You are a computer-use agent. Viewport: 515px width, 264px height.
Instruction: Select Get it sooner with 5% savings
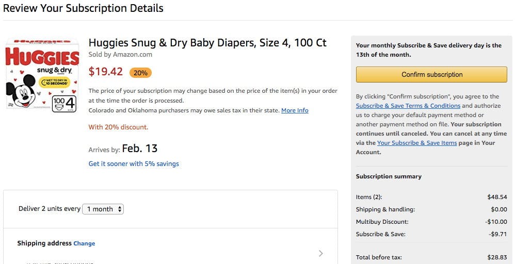tap(134, 164)
